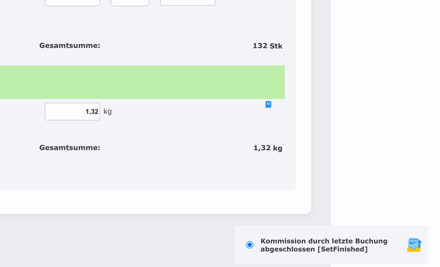Click the lines detail on the notebook icon
Image resolution: width=440 pixels, height=267 pixels.
pos(268,104)
